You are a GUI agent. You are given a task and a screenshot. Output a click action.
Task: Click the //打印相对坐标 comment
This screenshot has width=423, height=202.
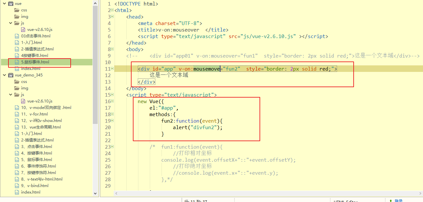(192, 153)
